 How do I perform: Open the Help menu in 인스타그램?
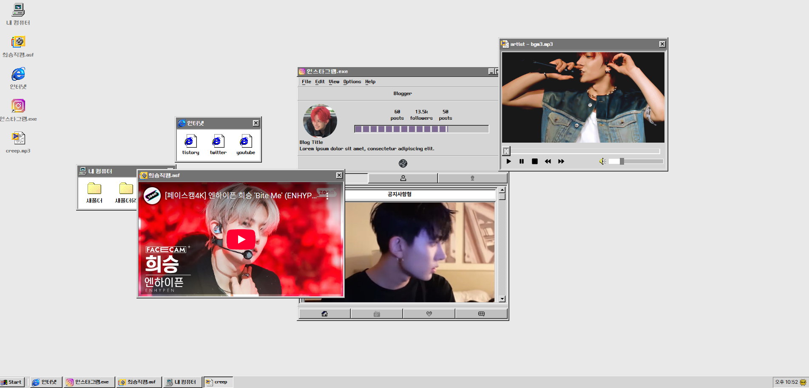pyautogui.click(x=370, y=82)
